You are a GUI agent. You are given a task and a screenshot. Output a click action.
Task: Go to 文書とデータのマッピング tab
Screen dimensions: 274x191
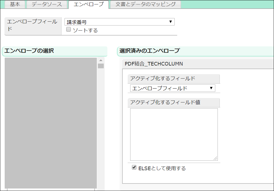(x=145, y=4)
